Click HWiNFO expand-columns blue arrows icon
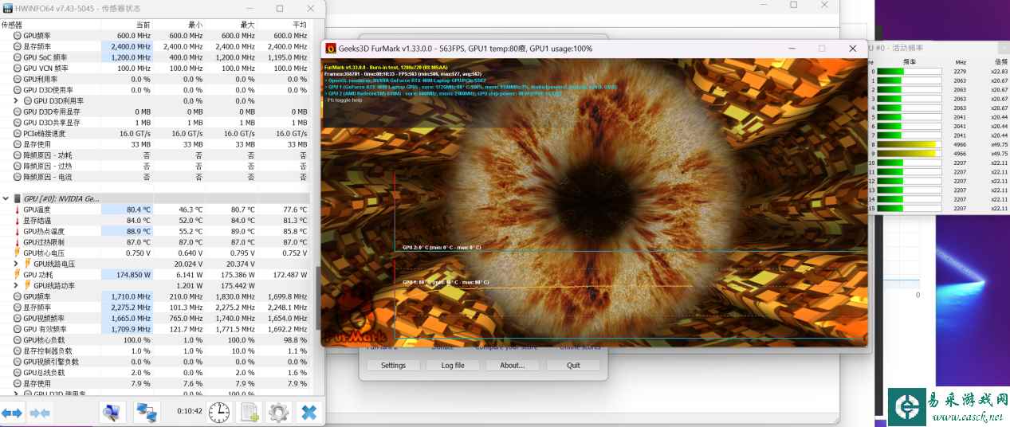 click(x=11, y=413)
